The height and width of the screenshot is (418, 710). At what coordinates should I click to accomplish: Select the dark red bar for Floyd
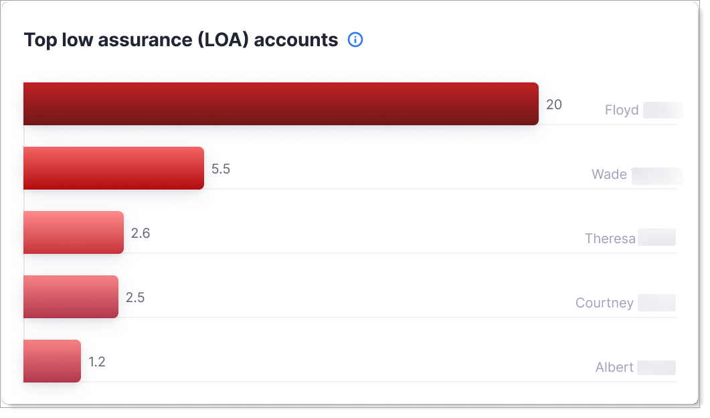[281, 104]
